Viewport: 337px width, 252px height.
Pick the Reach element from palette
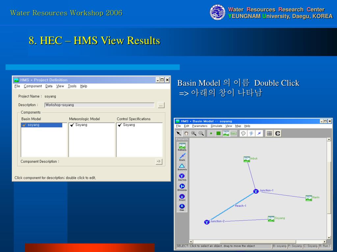click(x=182, y=157)
